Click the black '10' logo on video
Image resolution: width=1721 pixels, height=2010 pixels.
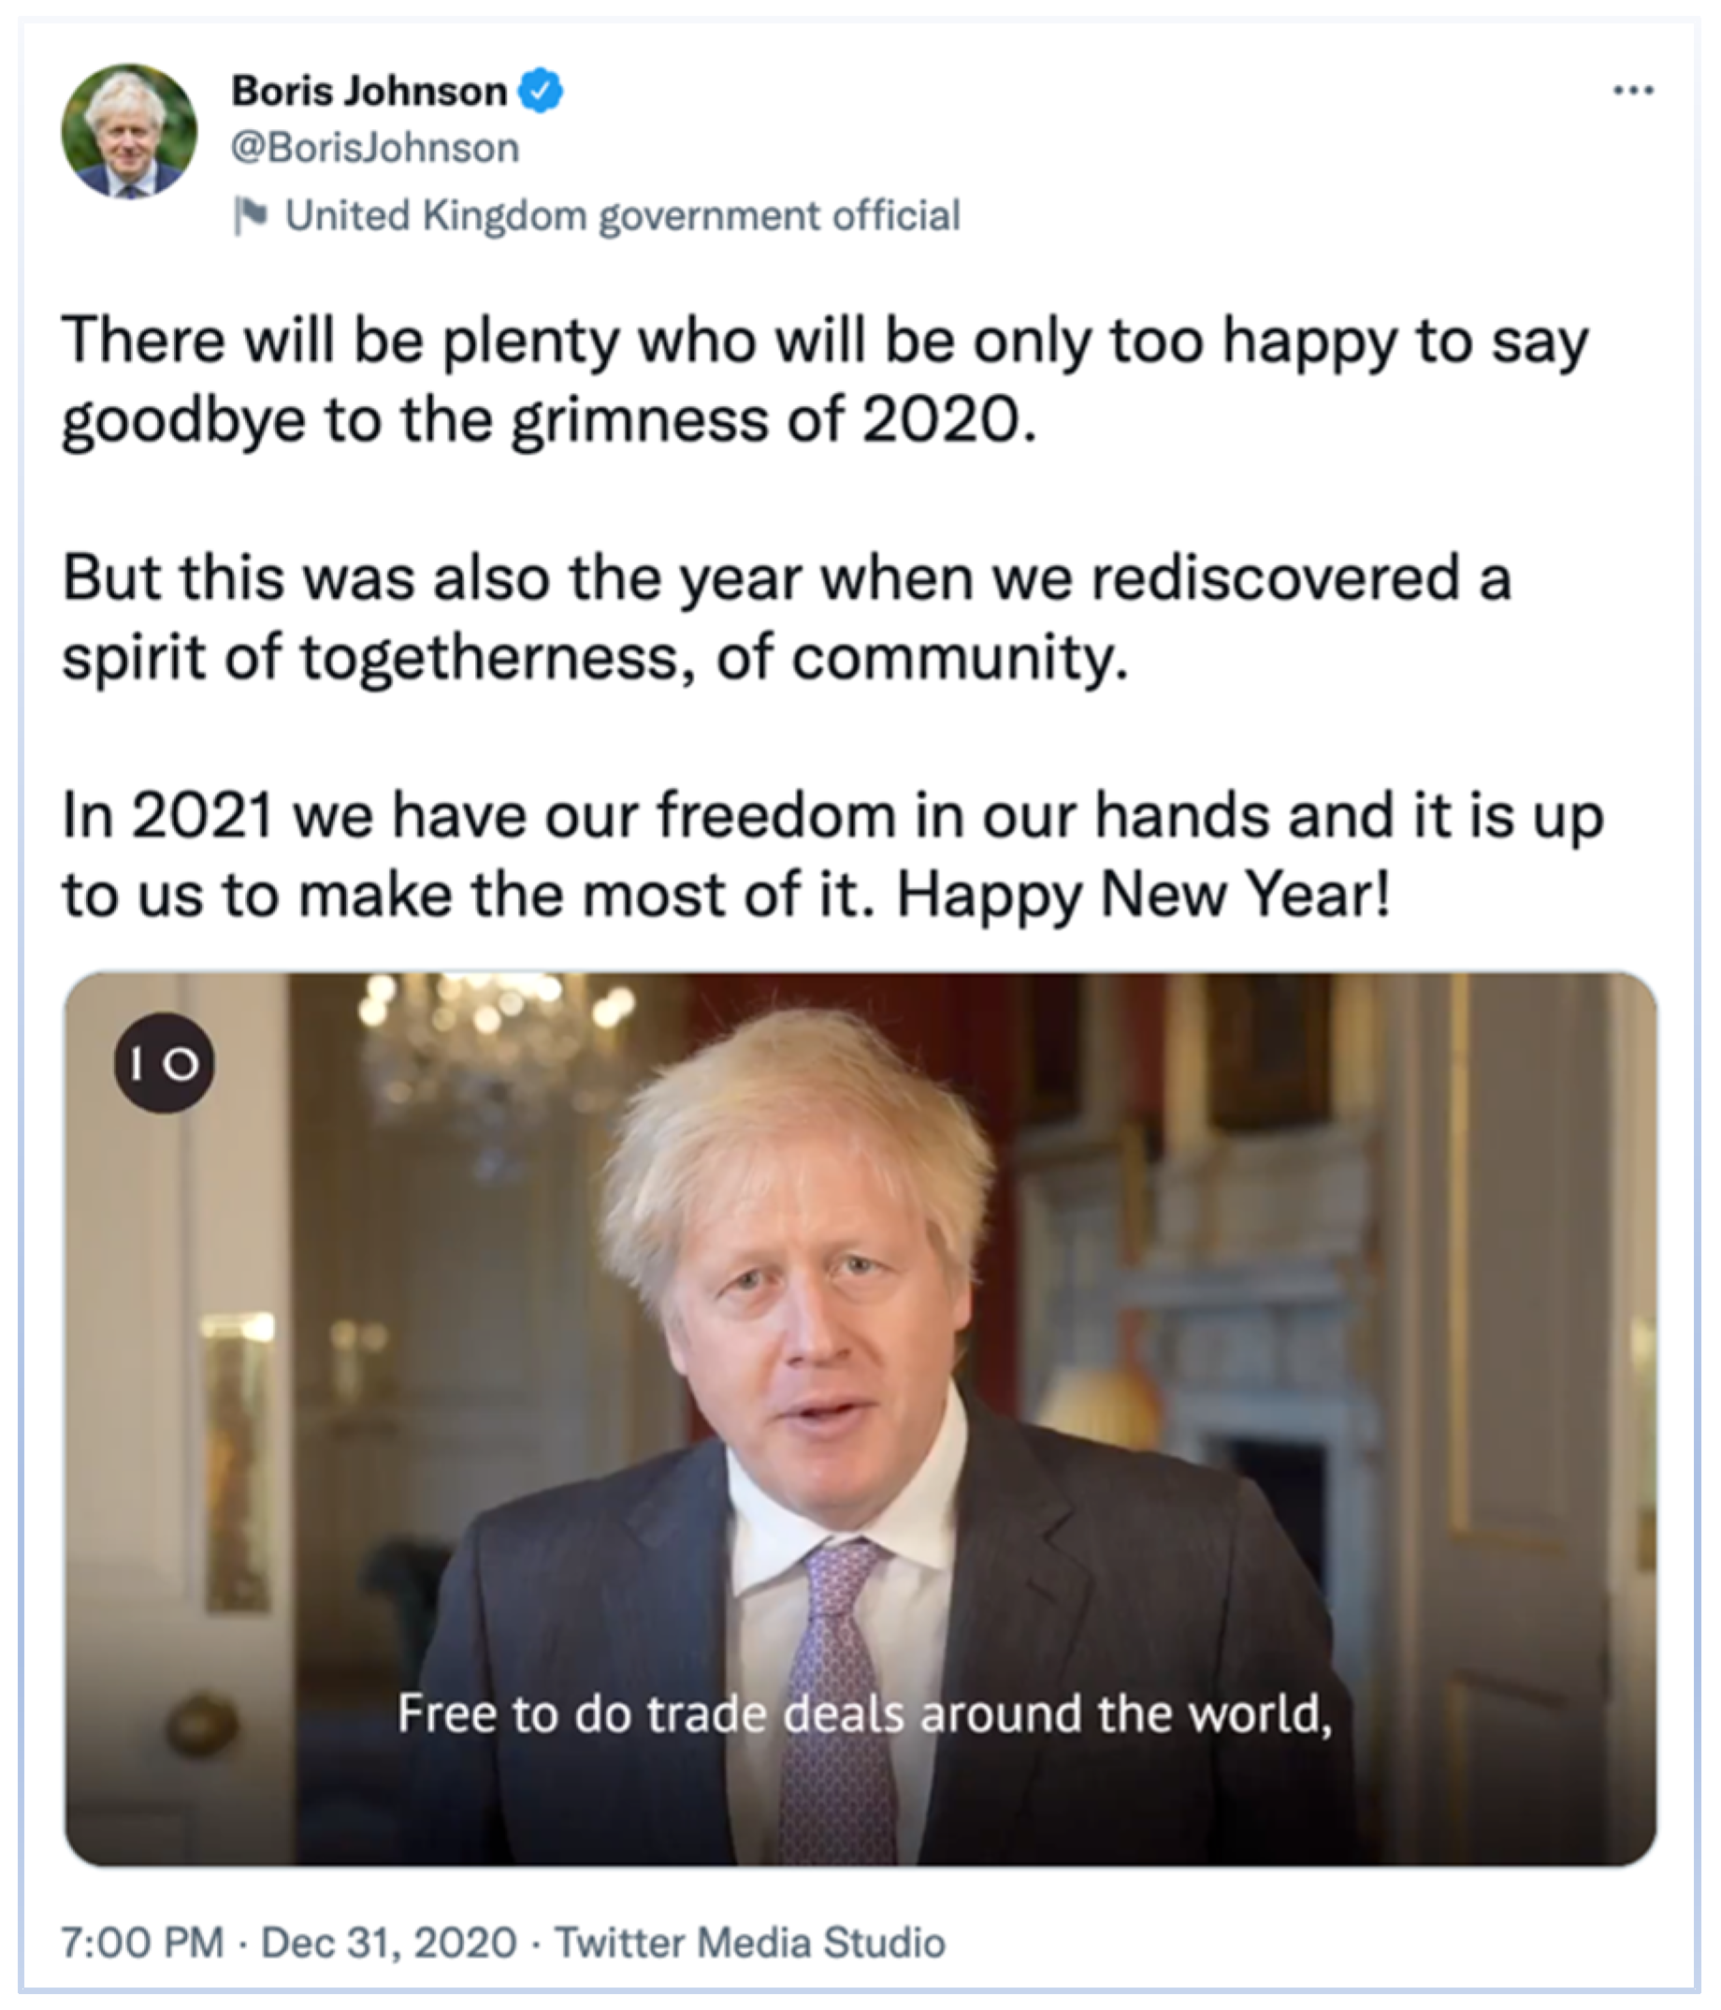point(164,1063)
